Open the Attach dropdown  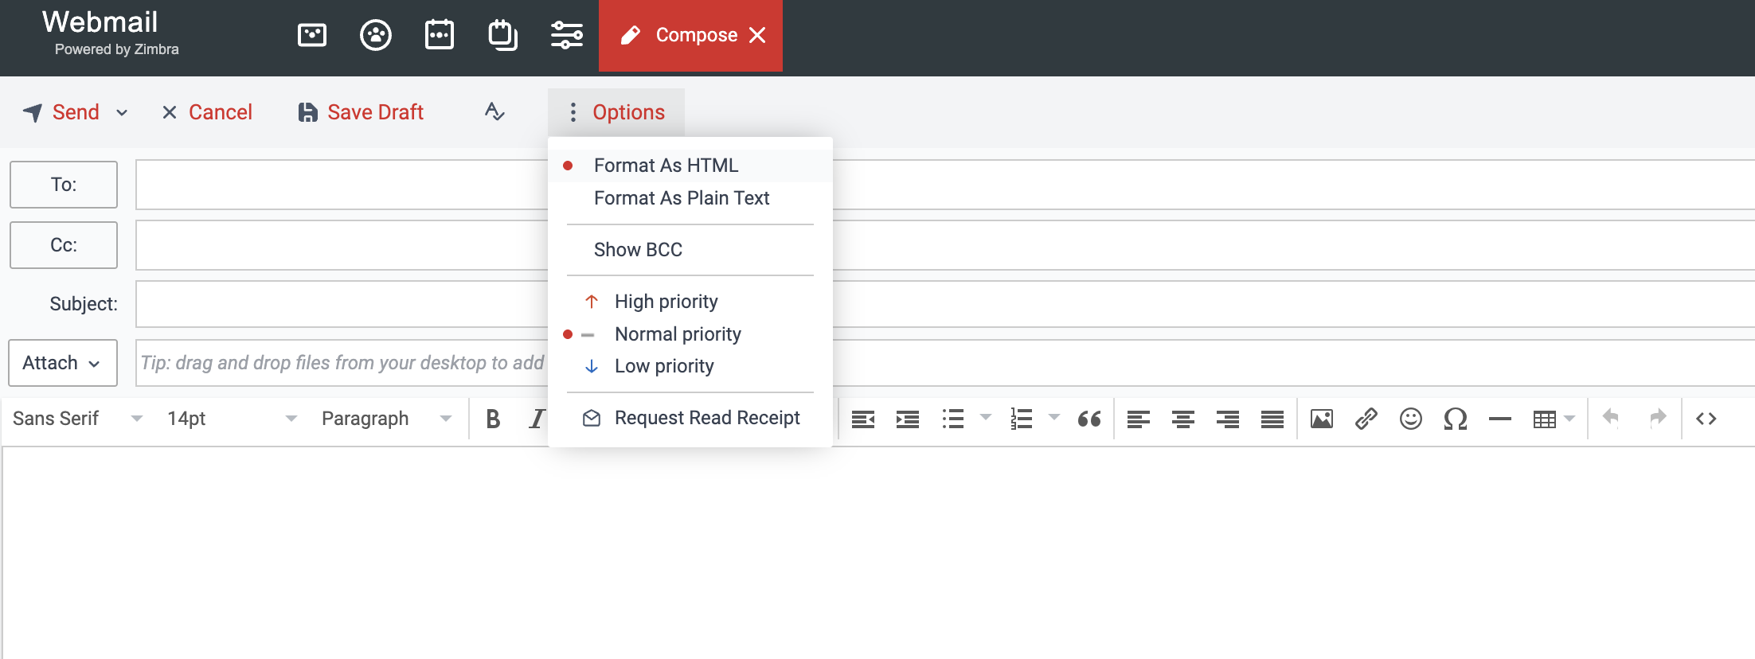point(63,363)
